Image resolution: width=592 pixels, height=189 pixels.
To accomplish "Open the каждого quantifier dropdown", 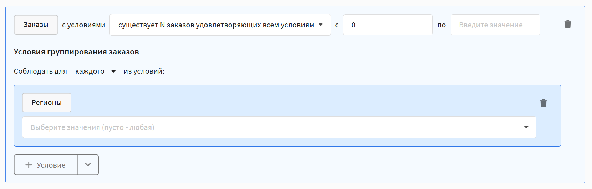I will pyautogui.click(x=90, y=72).
